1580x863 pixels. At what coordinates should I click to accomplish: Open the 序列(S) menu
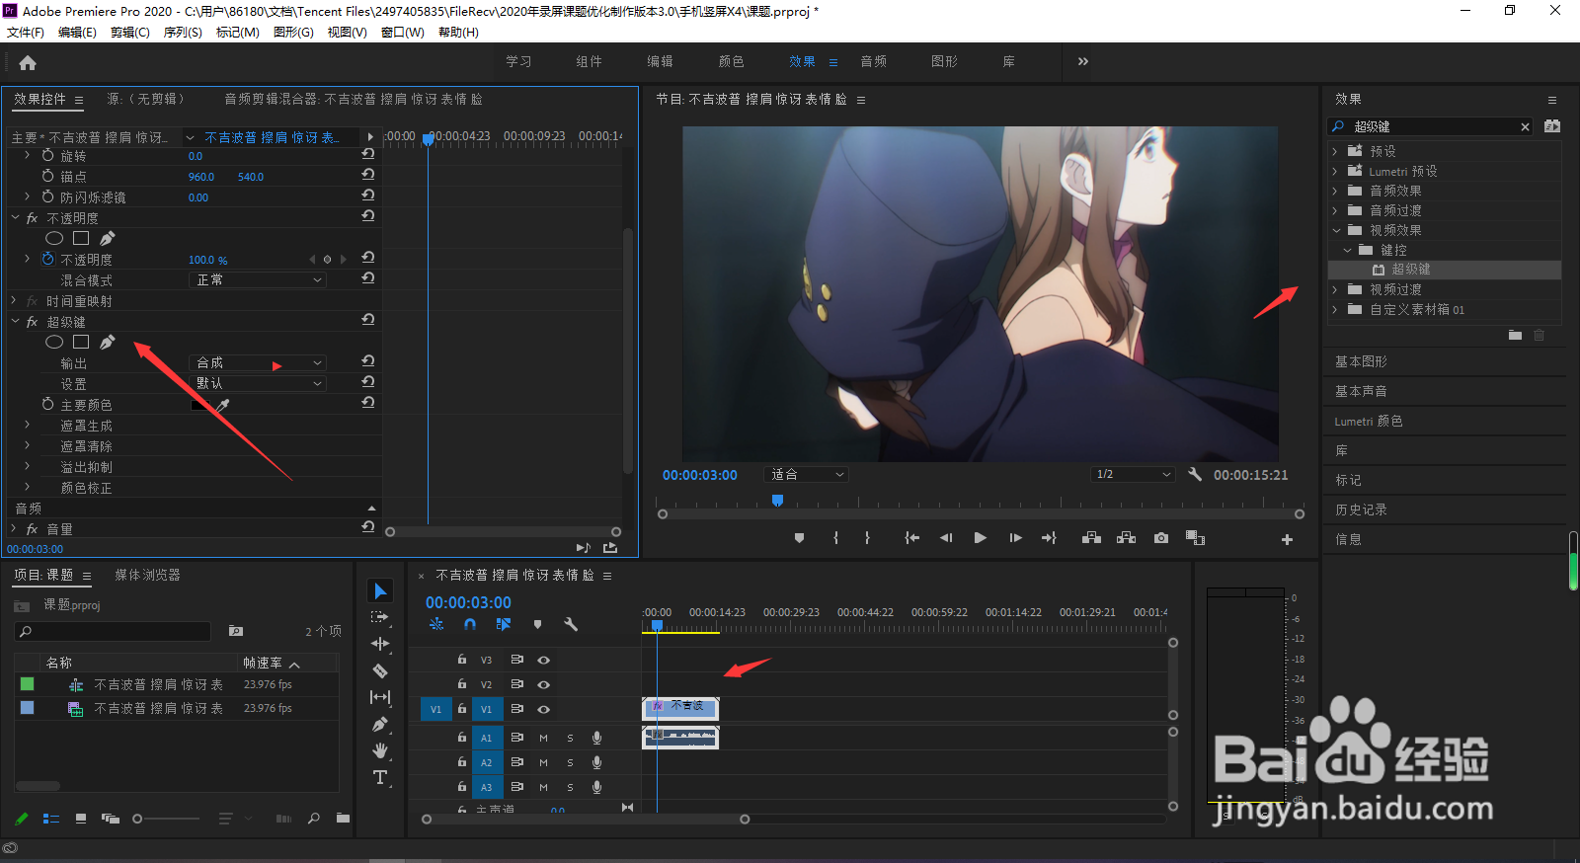tap(183, 33)
